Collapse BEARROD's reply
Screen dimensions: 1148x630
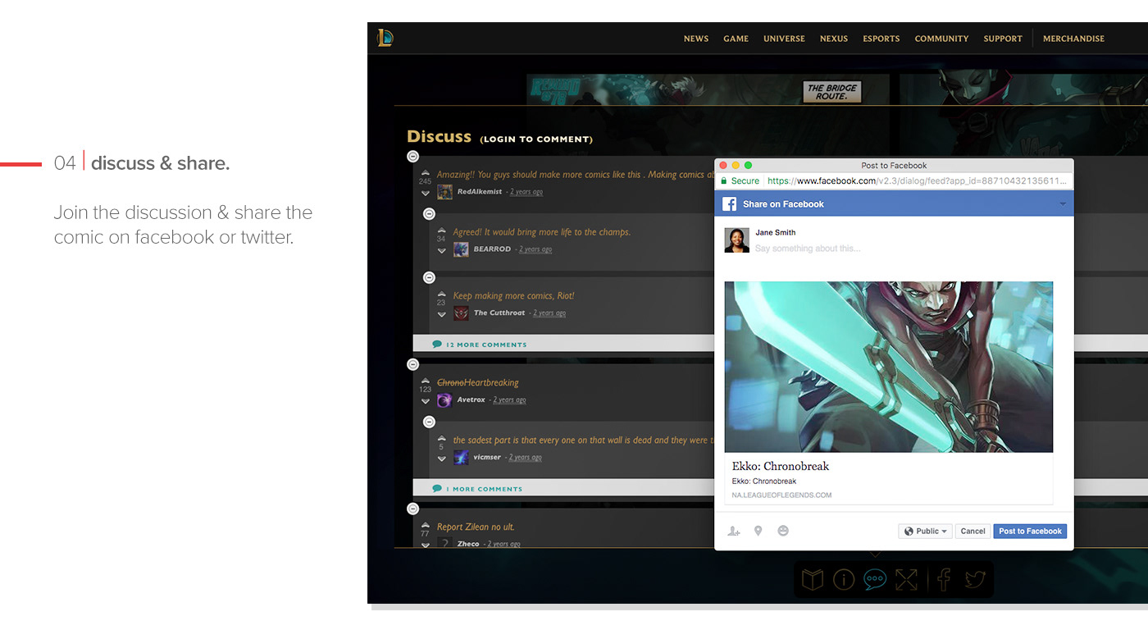pos(429,214)
